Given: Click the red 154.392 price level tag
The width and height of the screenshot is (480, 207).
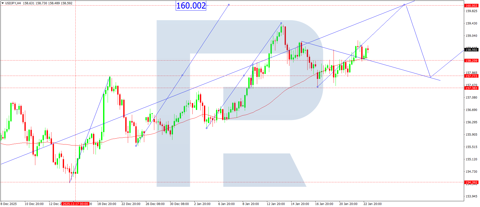Looking at the screenshot, I should [x=471, y=182].
